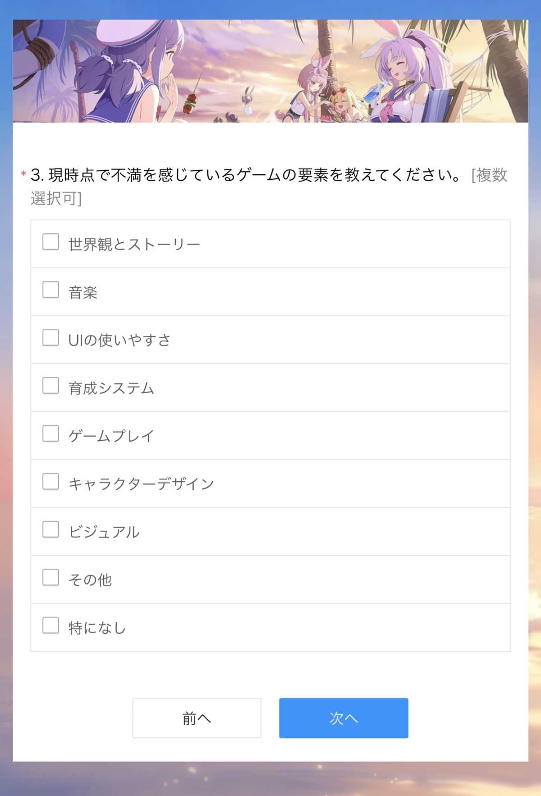Click the 特になし option label
Image resolution: width=541 pixels, height=796 pixels.
tap(97, 628)
